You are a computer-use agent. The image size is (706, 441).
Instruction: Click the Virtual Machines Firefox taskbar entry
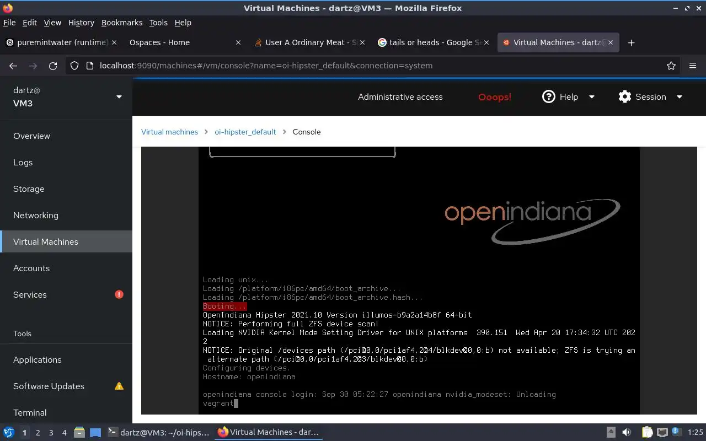point(269,432)
